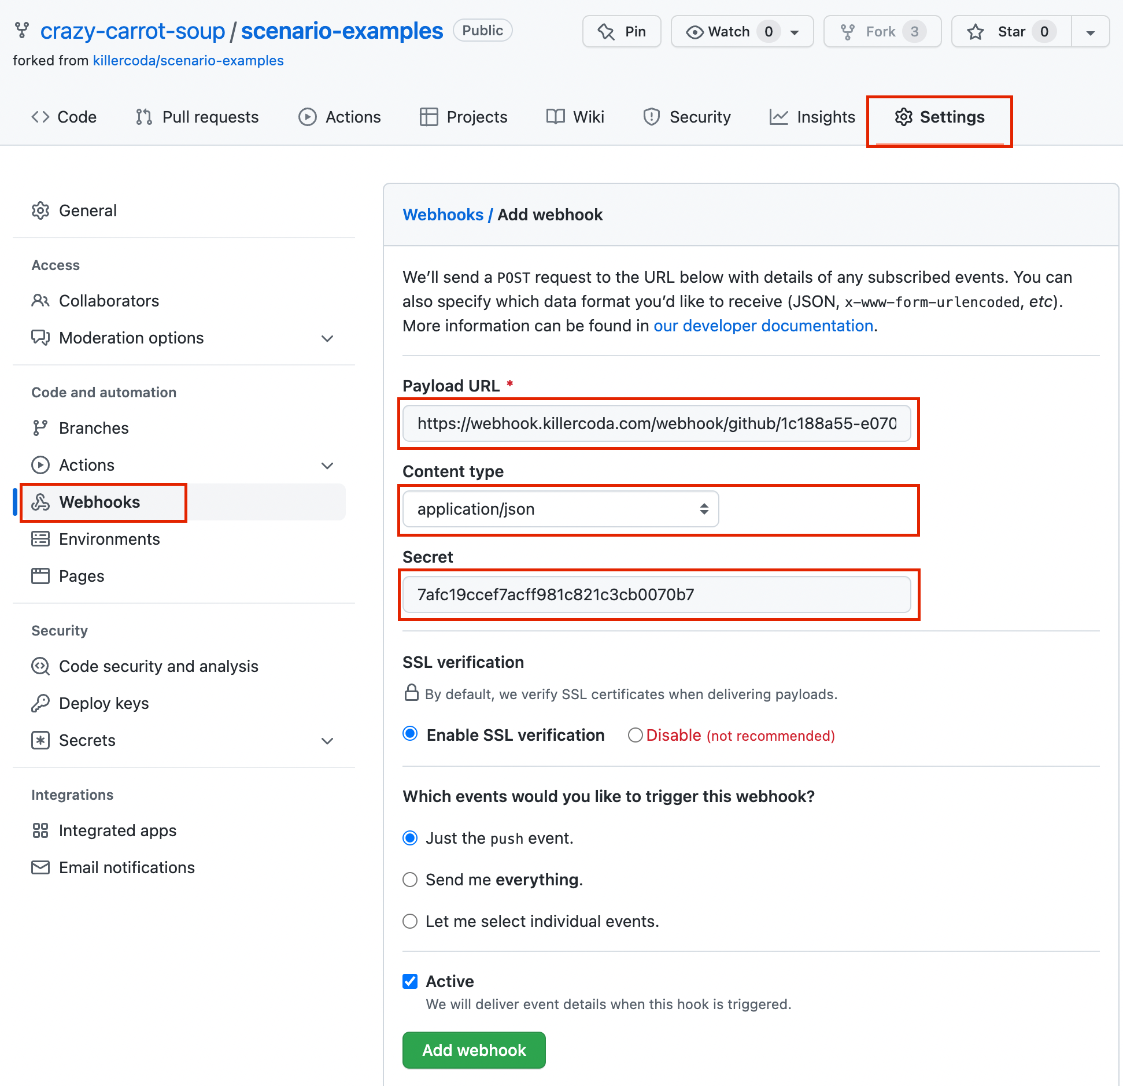This screenshot has width=1123, height=1086.
Task: Switch to the Insights tab
Action: click(812, 117)
